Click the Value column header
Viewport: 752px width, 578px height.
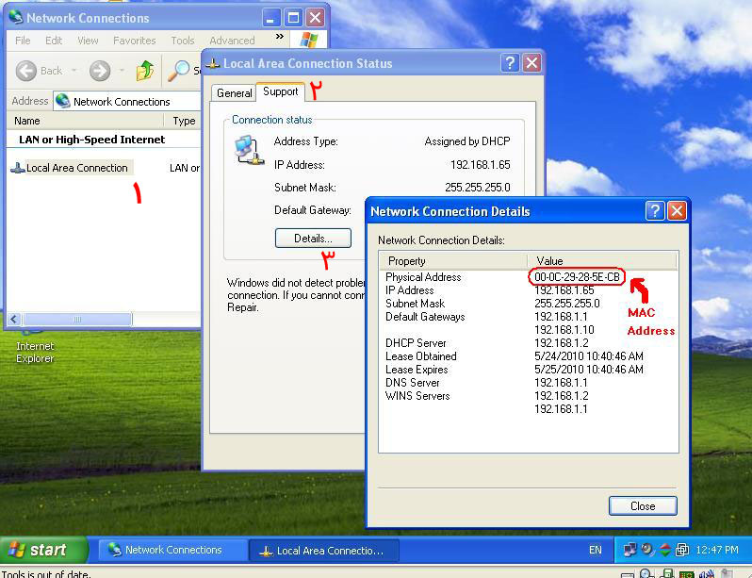pyautogui.click(x=603, y=260)
